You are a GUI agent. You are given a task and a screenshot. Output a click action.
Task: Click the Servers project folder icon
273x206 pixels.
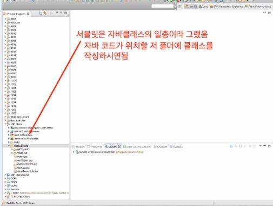point(8,189)
